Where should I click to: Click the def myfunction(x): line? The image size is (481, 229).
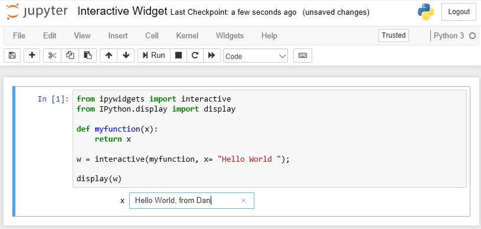(x=117, y=129)
